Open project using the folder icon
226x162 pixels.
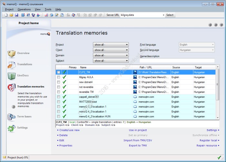point(11,15)
